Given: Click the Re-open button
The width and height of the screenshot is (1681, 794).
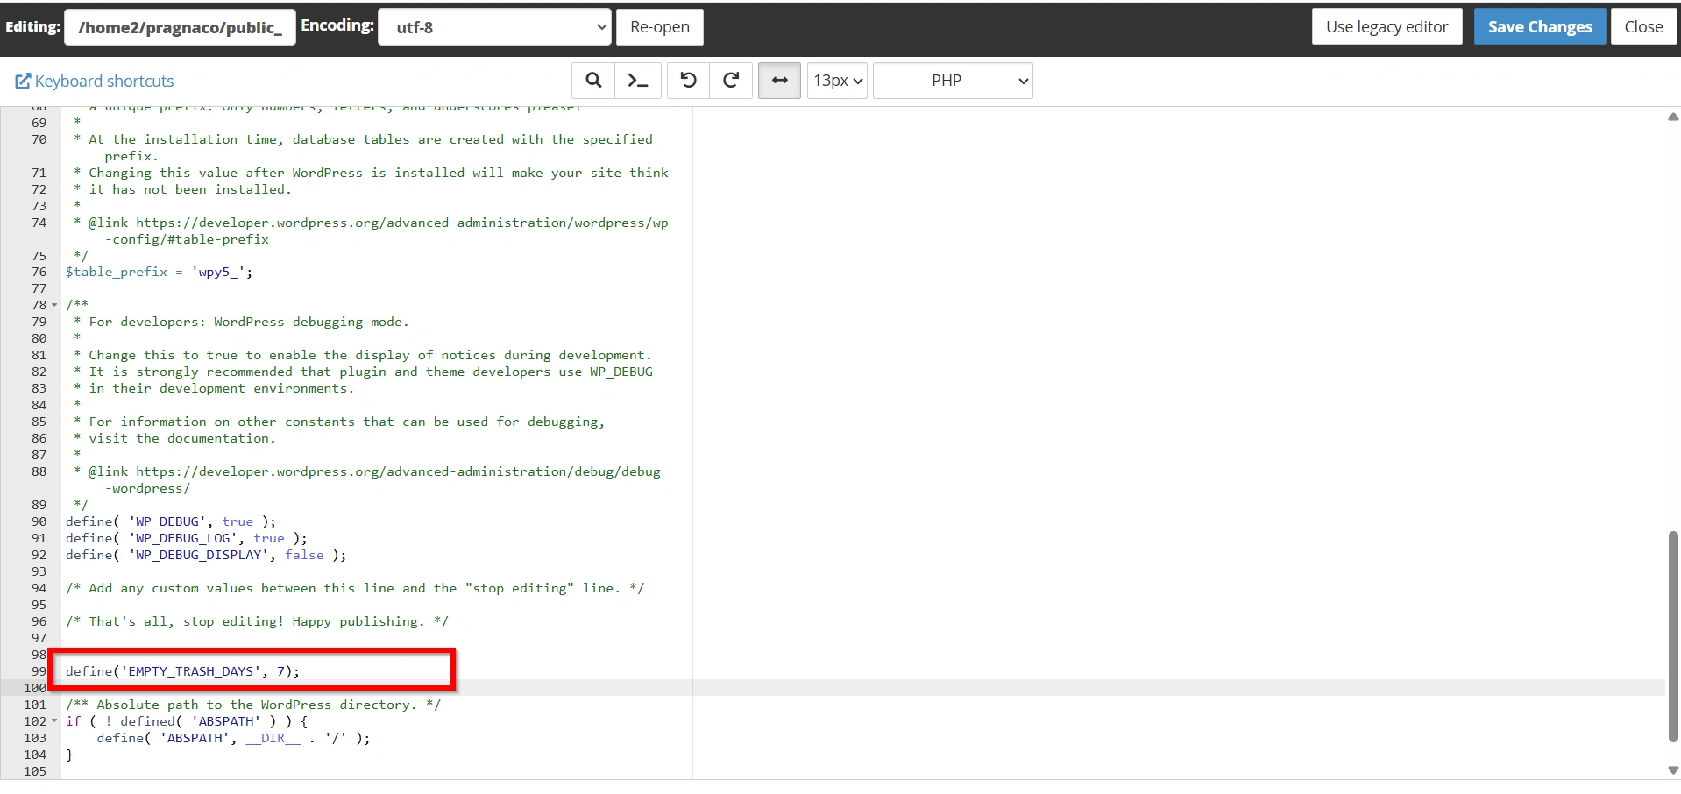Looking at the screenshot, I should 660,27.
